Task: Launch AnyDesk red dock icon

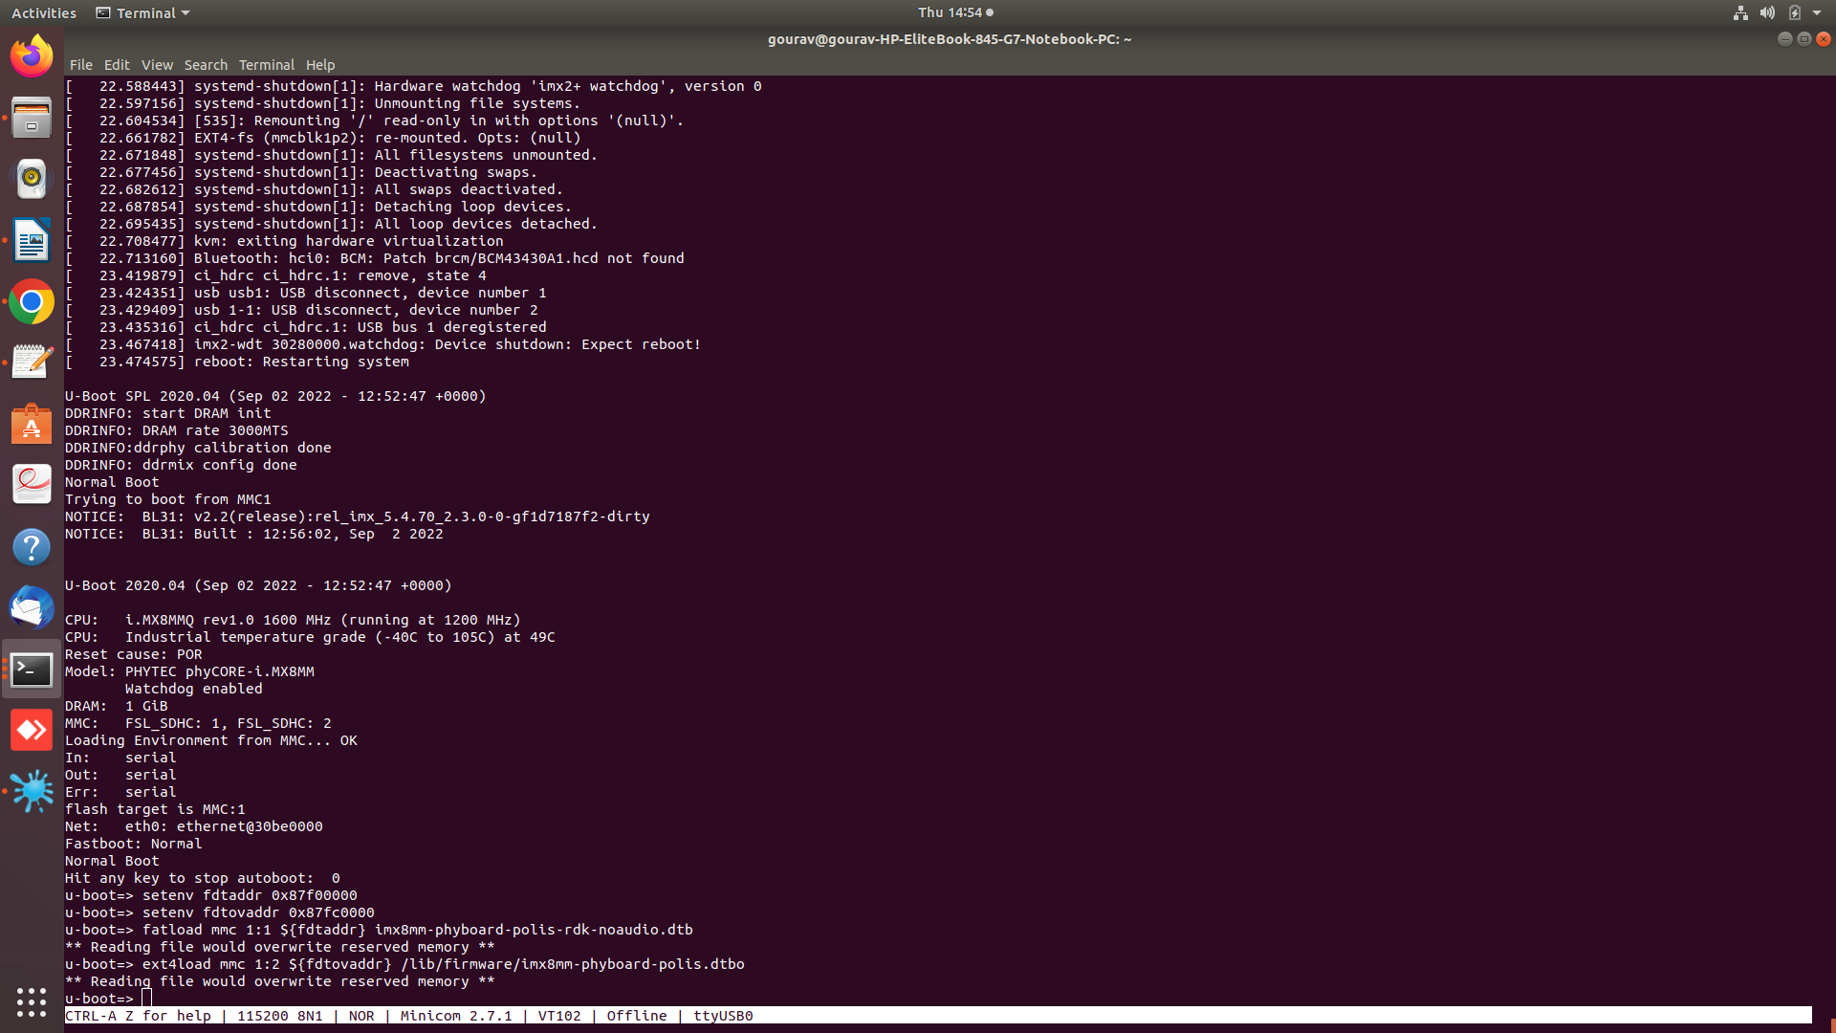Action: [32, 731]
